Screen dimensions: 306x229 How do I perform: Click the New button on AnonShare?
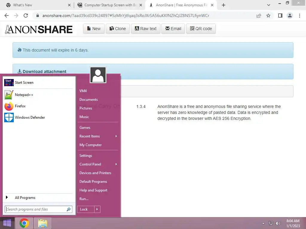94,29
